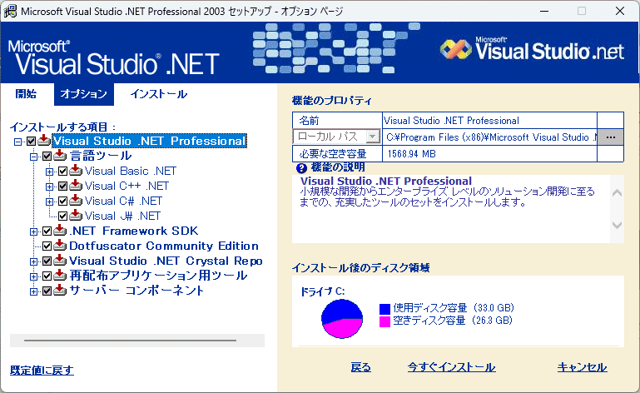Disable the Visual J# .NET checkbox
Image resolution: width=640 pixels, height=393 pixels.
pos(63,216)
